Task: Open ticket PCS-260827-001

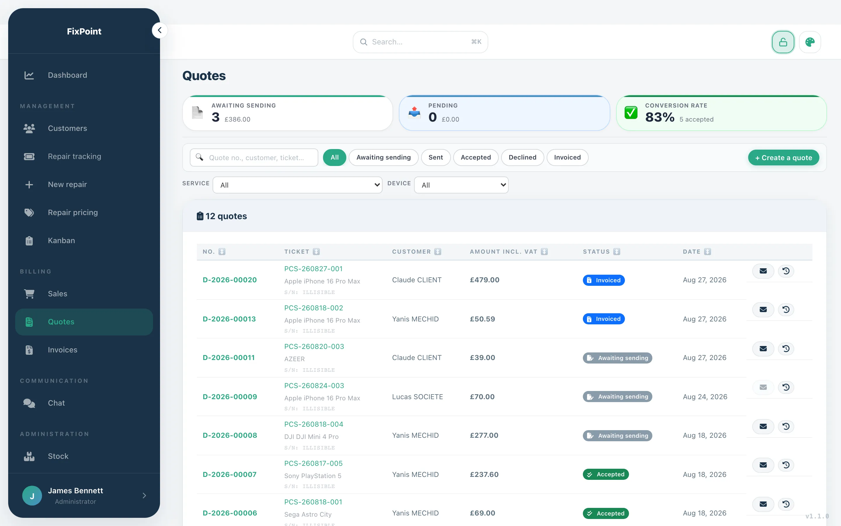Action: 313,269
